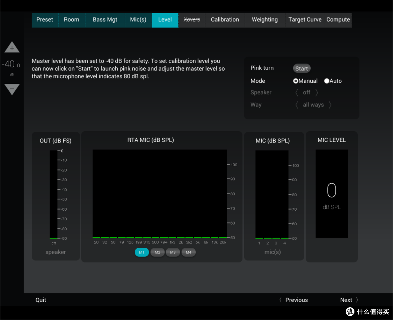Screen dimensions: 393x320
Task: Open the Bass Mgt tab
Action: [105, 20]
